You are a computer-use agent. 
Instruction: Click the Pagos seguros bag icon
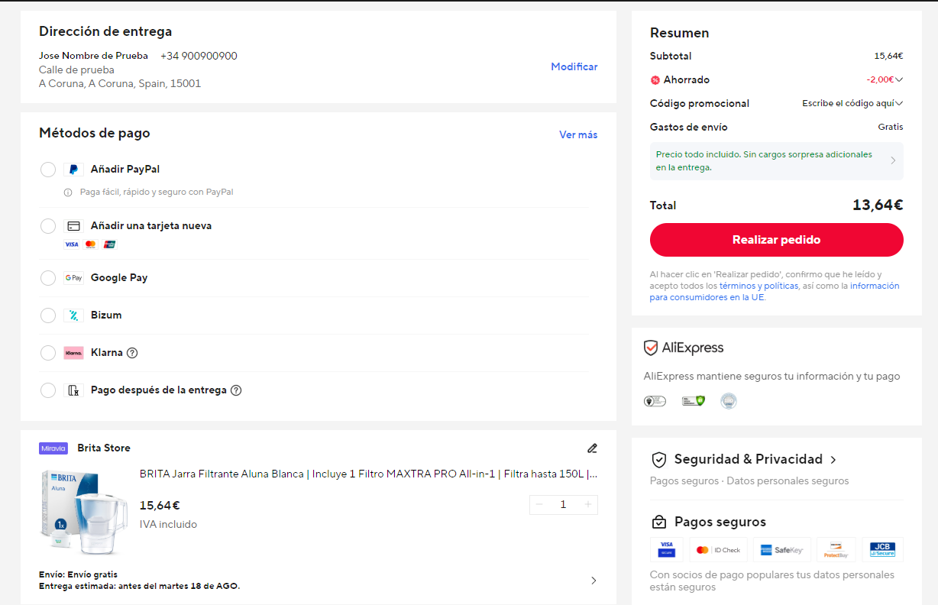click(x=658, y=522)
